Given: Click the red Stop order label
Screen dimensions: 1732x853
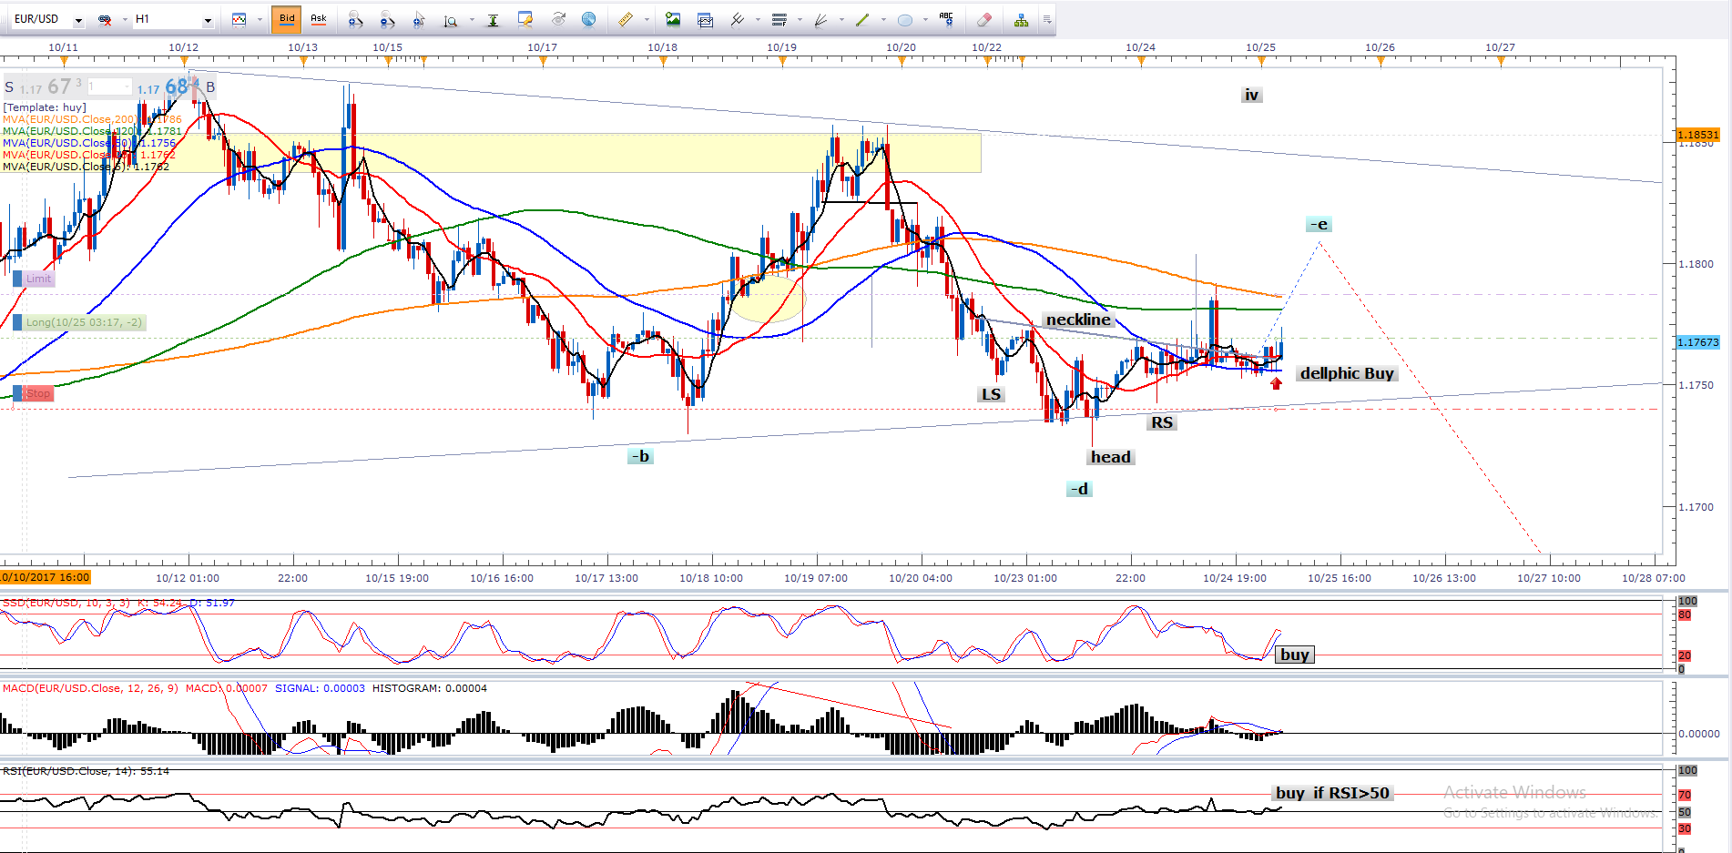Looking at the screenshot, I should point(37,393).
